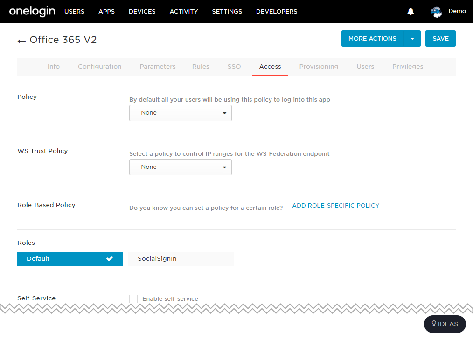The image size is (473, 340).
Task: Enable self-service checkbox
Action: pos(133,298)
